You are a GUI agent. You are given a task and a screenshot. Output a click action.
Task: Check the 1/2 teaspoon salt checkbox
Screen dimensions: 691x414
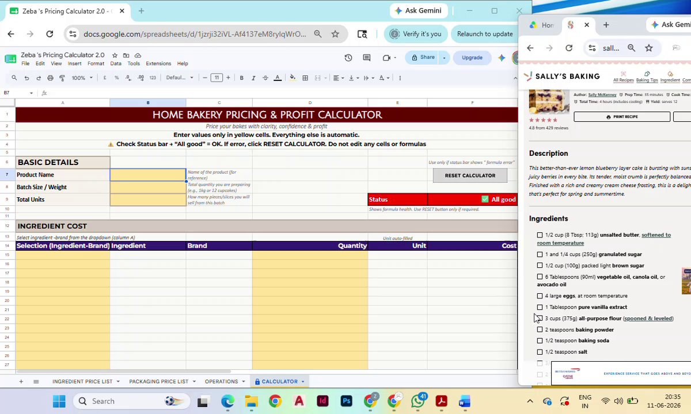[x=540, y=352]
